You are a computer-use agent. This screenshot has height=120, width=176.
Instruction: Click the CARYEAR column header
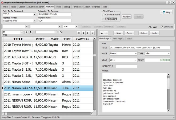click(83, 39)
